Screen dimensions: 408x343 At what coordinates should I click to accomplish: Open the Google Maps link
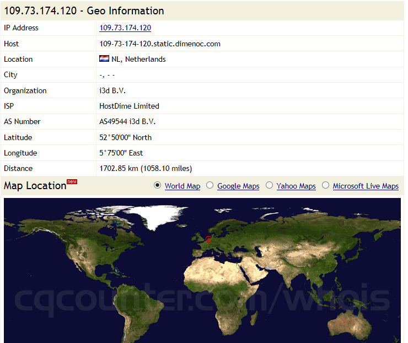coord(238,186)
